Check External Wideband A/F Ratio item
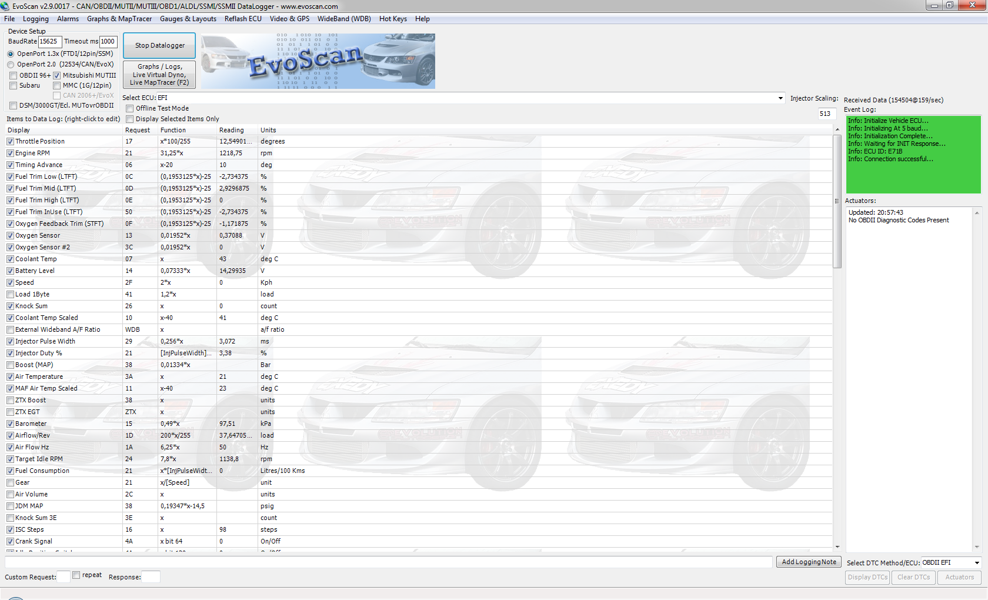 pyautogui.click(x=10, y=329)
